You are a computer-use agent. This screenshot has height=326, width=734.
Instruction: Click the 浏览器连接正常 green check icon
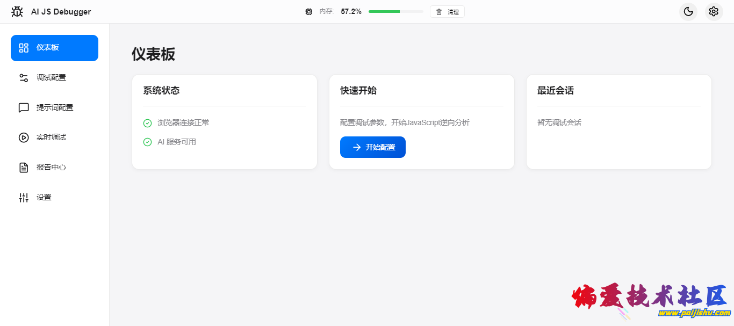pos(147,123)
